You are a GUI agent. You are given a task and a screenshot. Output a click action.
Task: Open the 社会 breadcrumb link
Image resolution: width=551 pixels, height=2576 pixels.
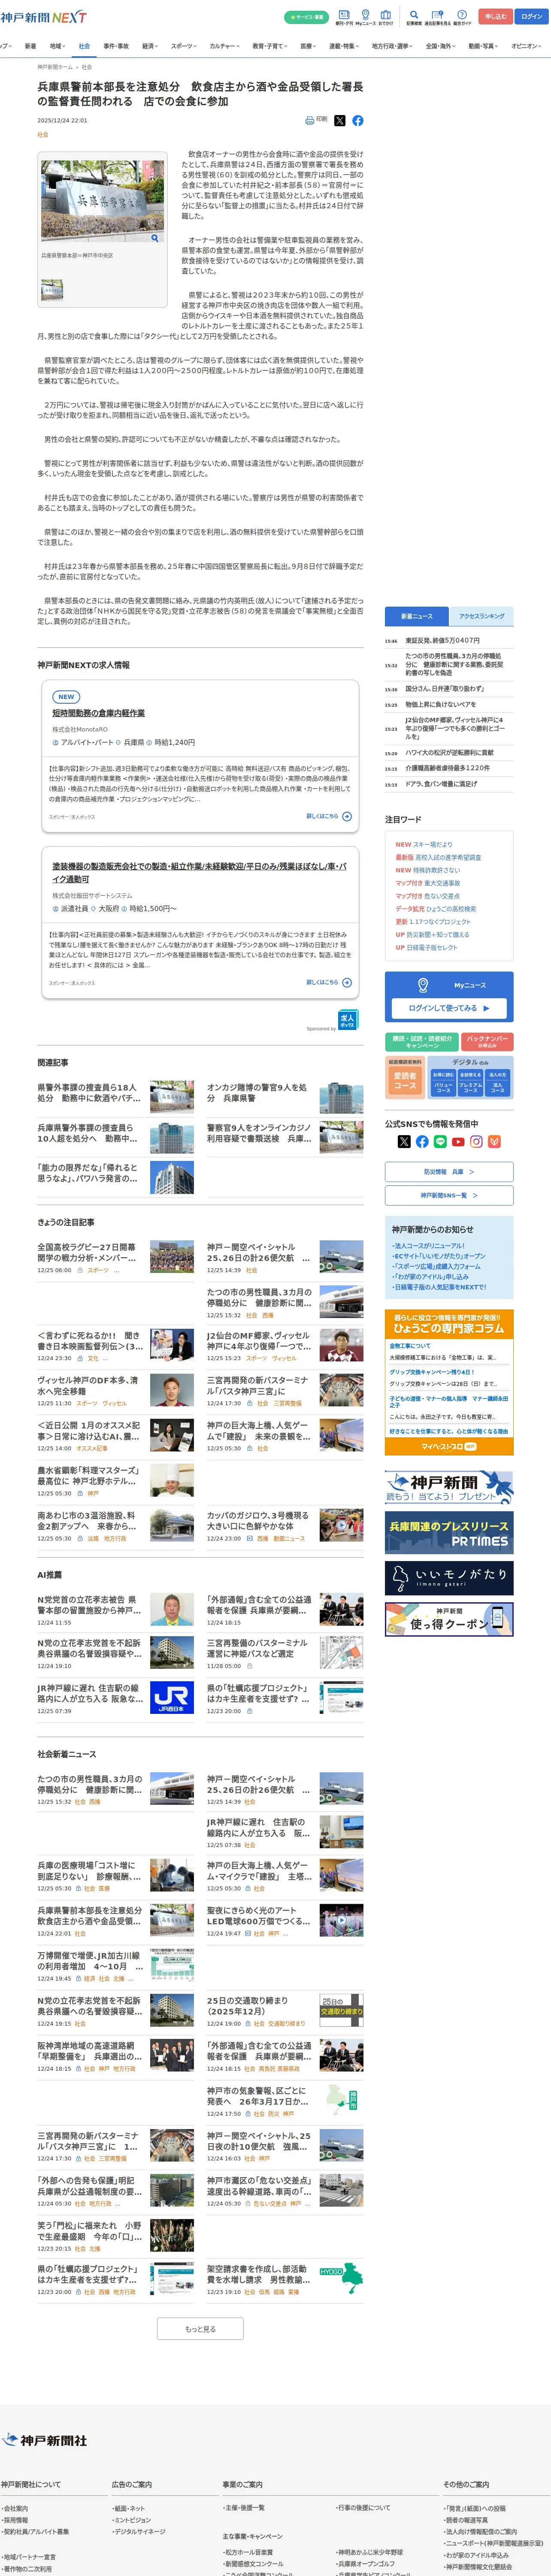click(87, 67)
